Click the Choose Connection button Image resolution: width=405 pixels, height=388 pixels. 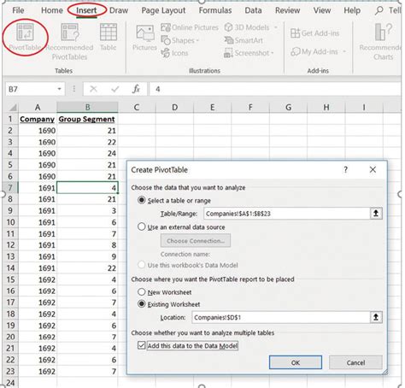pyautogui.click(x=196, y=241)
